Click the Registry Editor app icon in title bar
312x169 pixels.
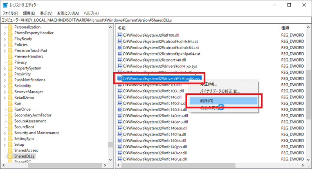tap(4, 5)
